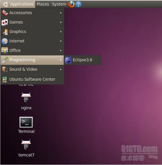Viewport: 162px width, 165px height.
Task: Select the nginx desktop launcher icon
Action: [26, 97]
